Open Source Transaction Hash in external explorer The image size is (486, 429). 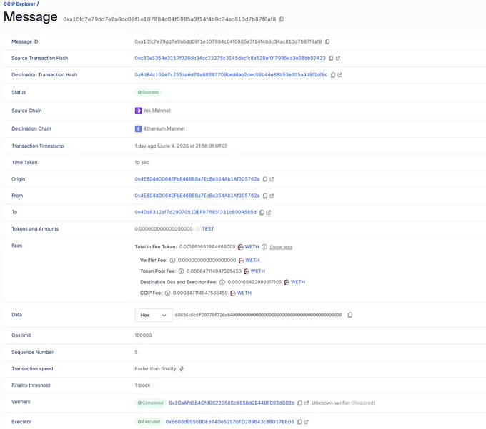(x=338, y=59)
